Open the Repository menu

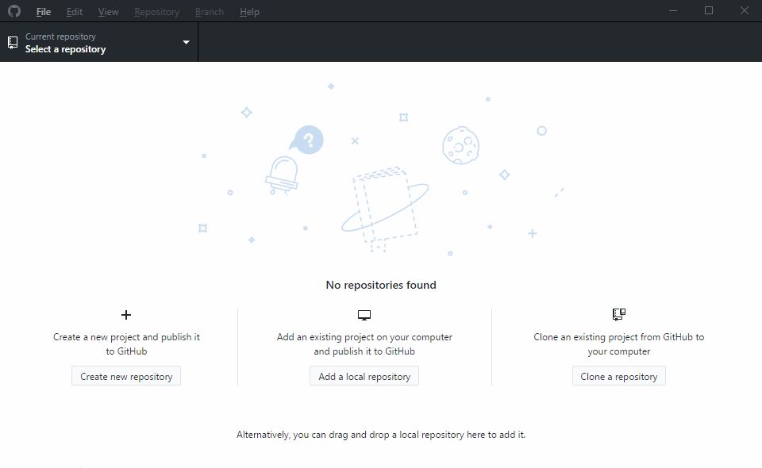click(156, 12)
